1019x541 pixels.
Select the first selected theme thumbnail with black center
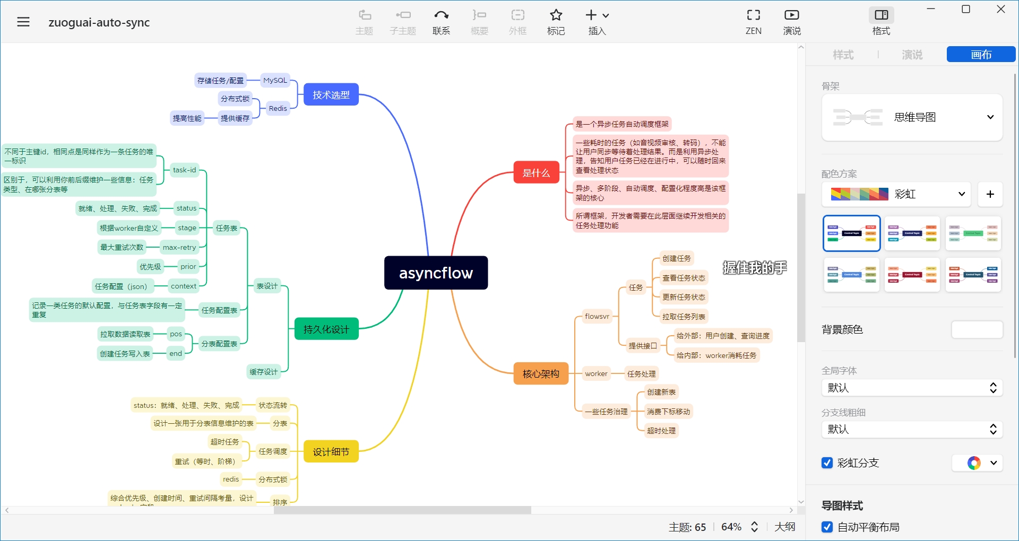point(851,233)
